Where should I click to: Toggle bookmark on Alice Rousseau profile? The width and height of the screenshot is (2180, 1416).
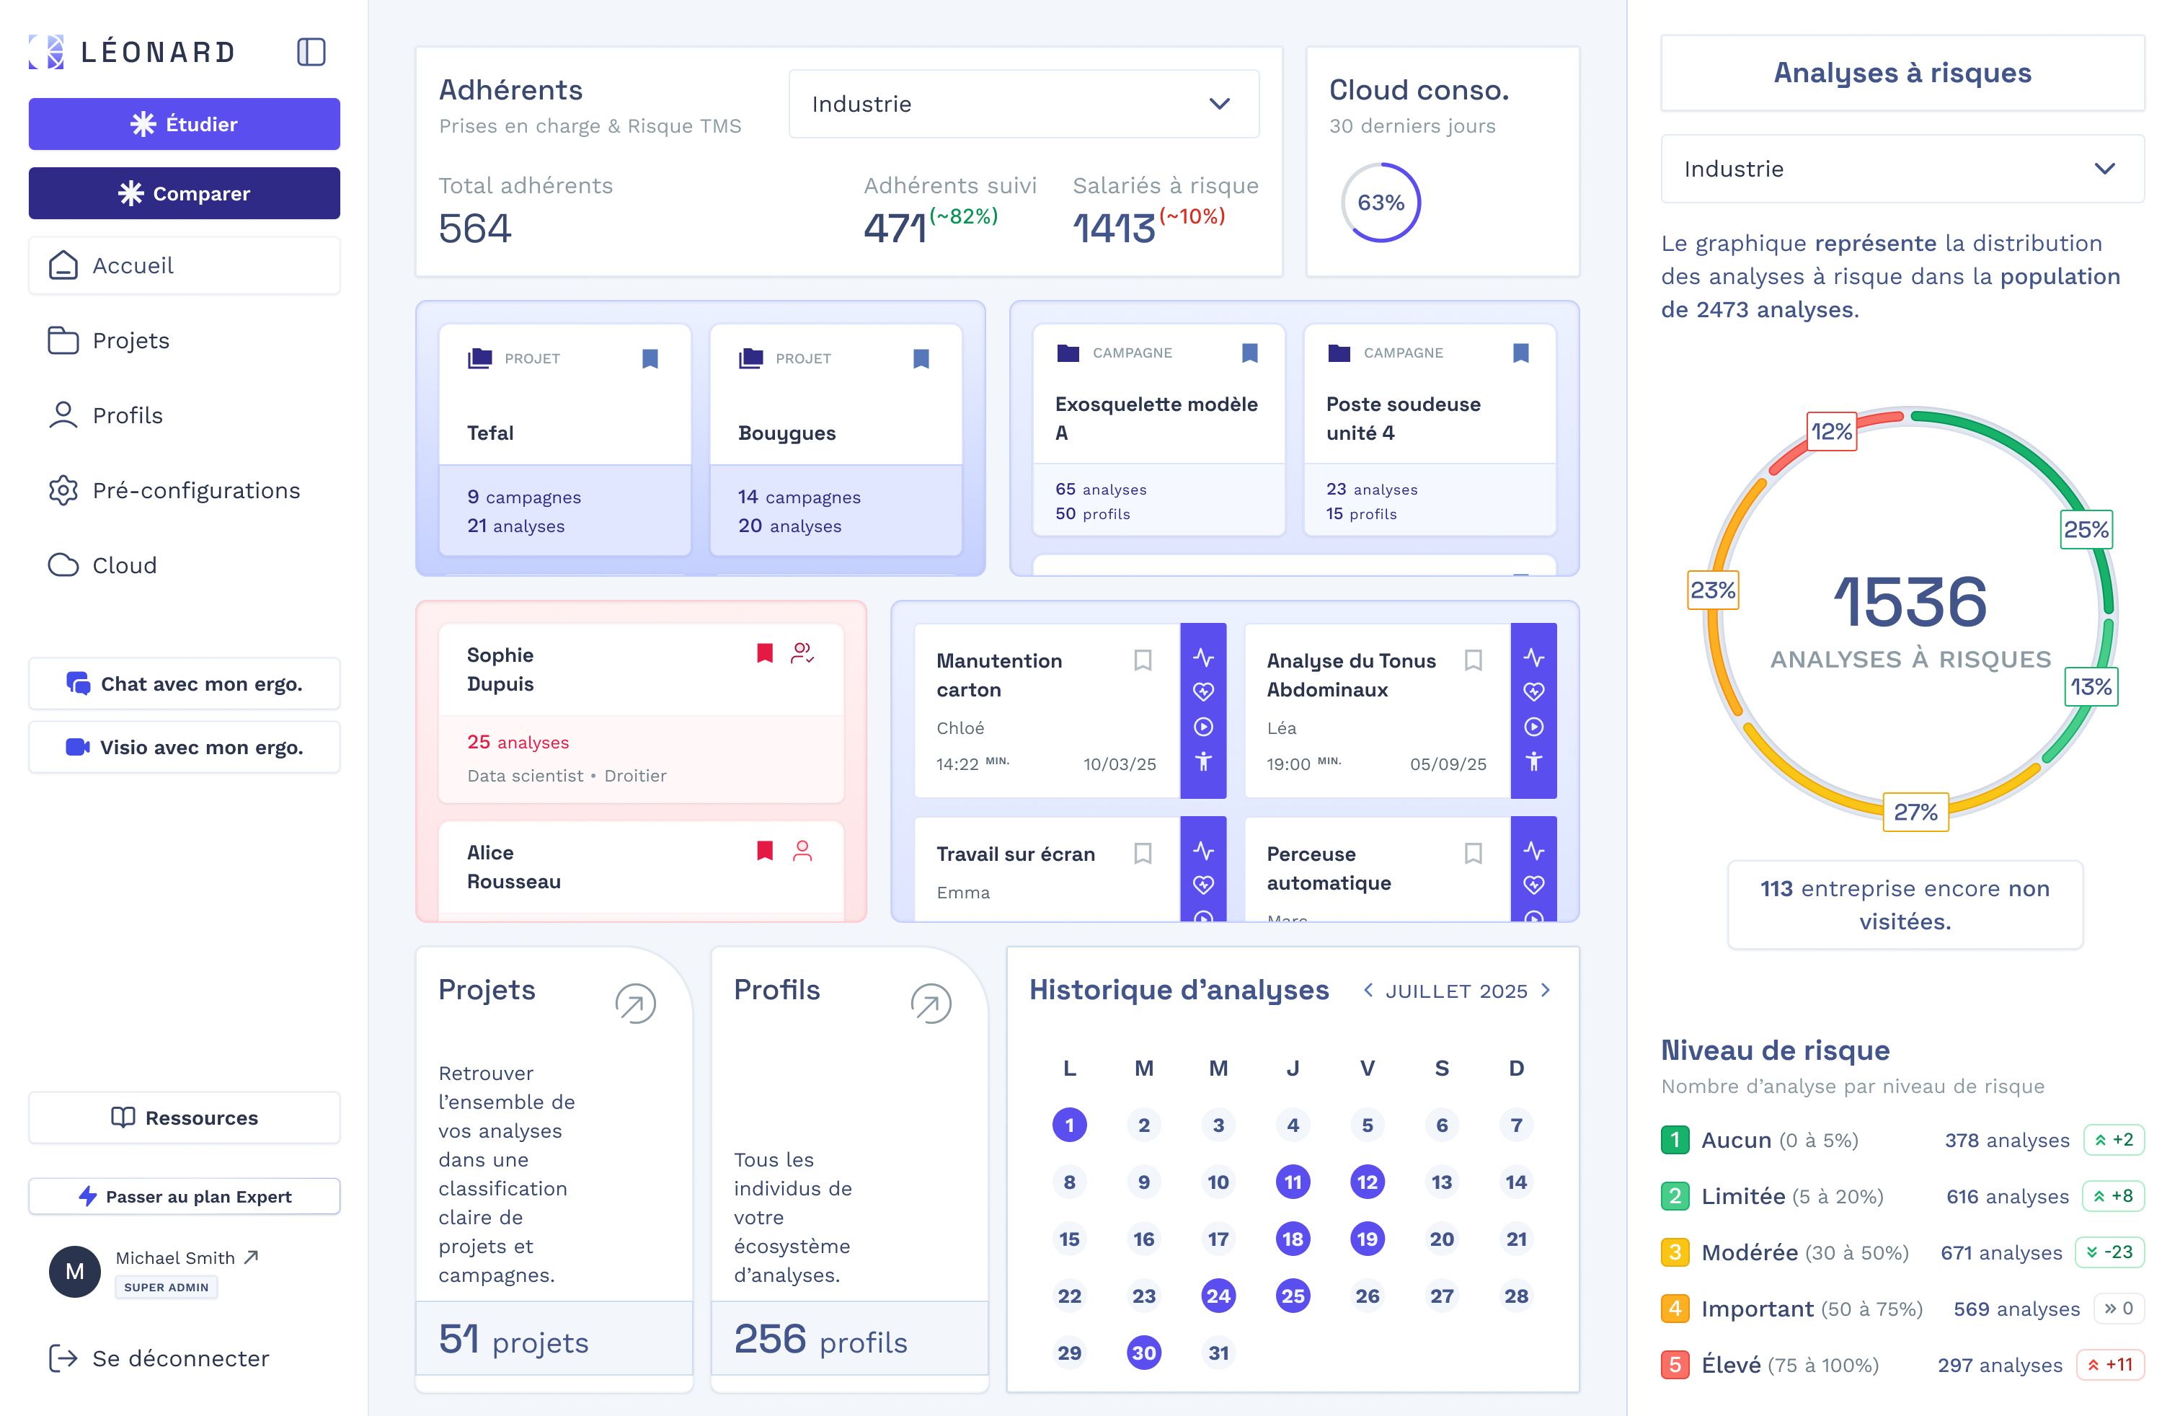[765, 851]
